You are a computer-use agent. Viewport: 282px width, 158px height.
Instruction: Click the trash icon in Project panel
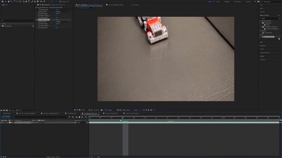[x=17, y=110]
